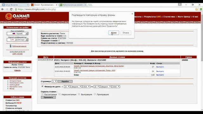Open the end year dropdown in date filter

click(x=116, y=86)
